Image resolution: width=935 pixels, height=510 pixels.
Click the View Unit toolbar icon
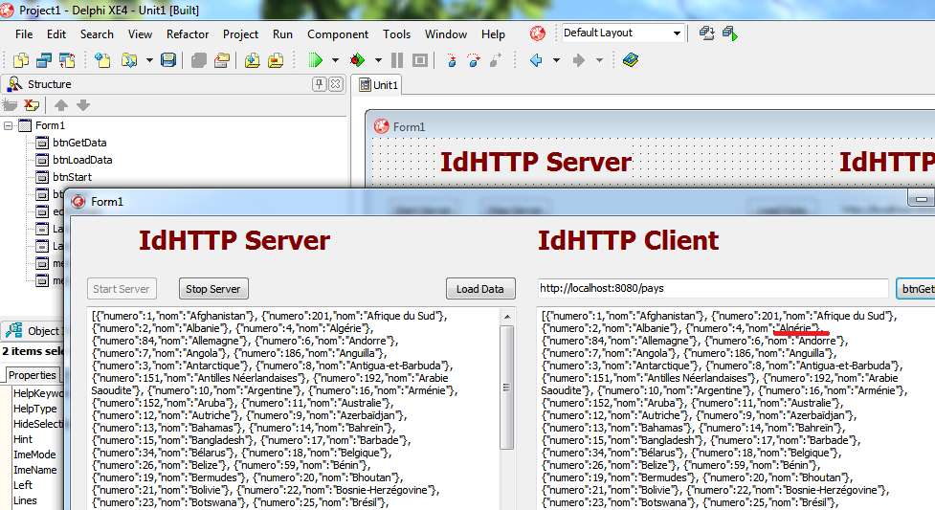click(x=21, y=60)
